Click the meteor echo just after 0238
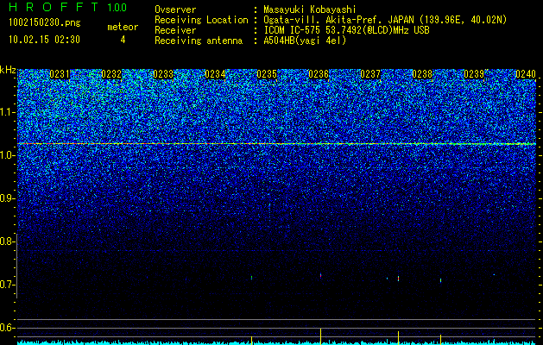543x345 pixels. point(440,280)
